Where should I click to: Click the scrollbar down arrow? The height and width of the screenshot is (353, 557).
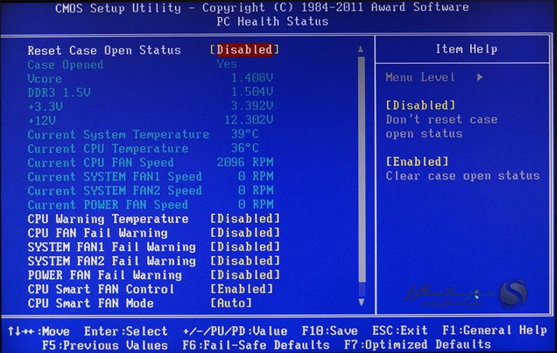click(361, 302)
